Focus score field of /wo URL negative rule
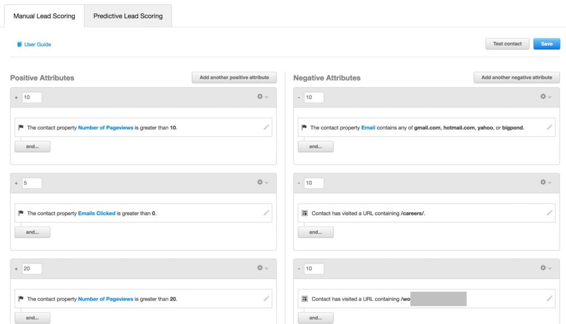 (x=314, y=268)
